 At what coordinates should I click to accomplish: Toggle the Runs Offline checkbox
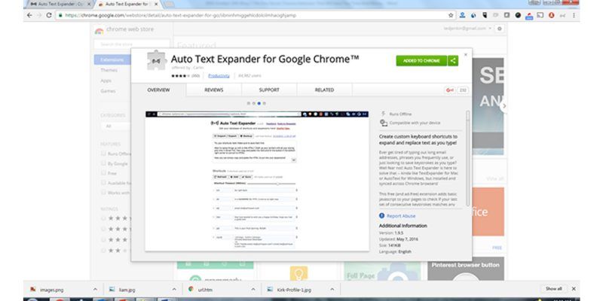tap(103, 154)
